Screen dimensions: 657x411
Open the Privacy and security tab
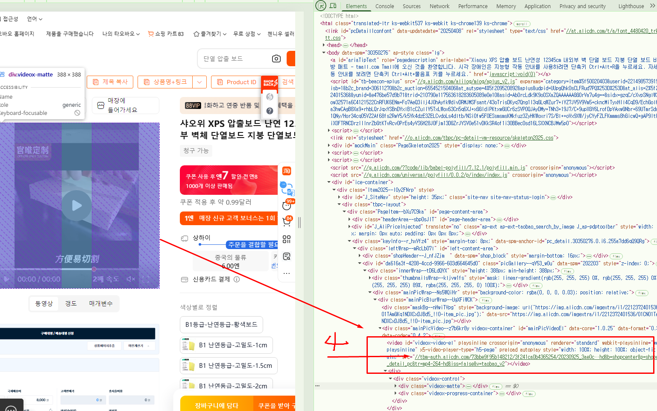(582, 6)
